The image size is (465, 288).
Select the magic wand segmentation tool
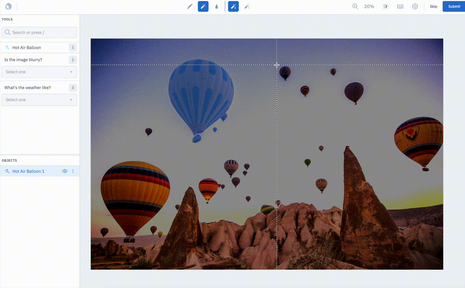[x=203, y=6]
